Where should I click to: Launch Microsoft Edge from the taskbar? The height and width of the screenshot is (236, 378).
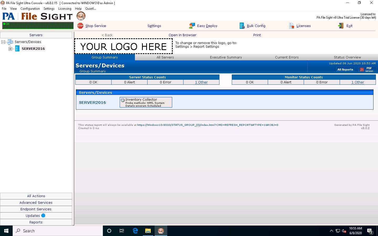(x=135, y=231)
